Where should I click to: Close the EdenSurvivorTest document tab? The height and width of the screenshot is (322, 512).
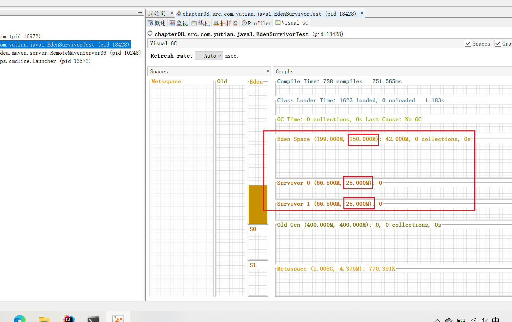click(x=362, y=13)
